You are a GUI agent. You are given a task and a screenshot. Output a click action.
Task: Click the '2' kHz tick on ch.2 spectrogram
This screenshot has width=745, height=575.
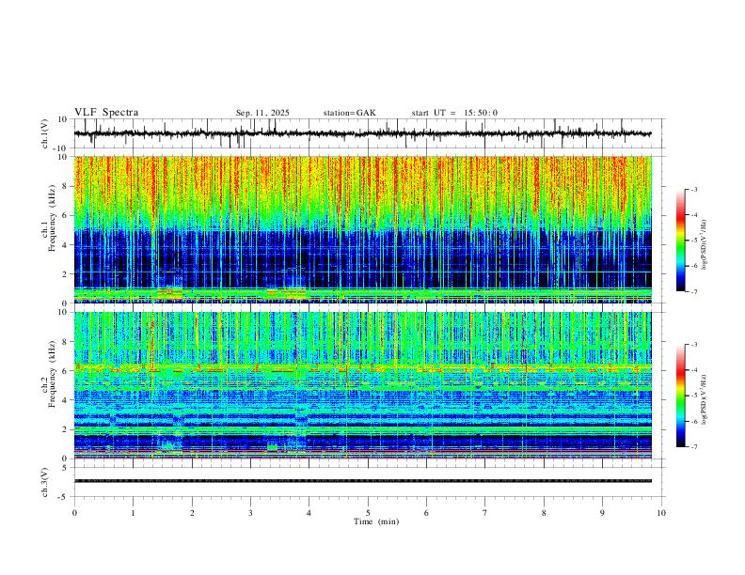(x=66, y=429)
